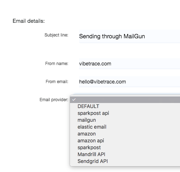Image resolution: width=180 pixels, height=172 pixels.
Task: Click the hello@vibetrace.com address text
Action: (102, 82)
